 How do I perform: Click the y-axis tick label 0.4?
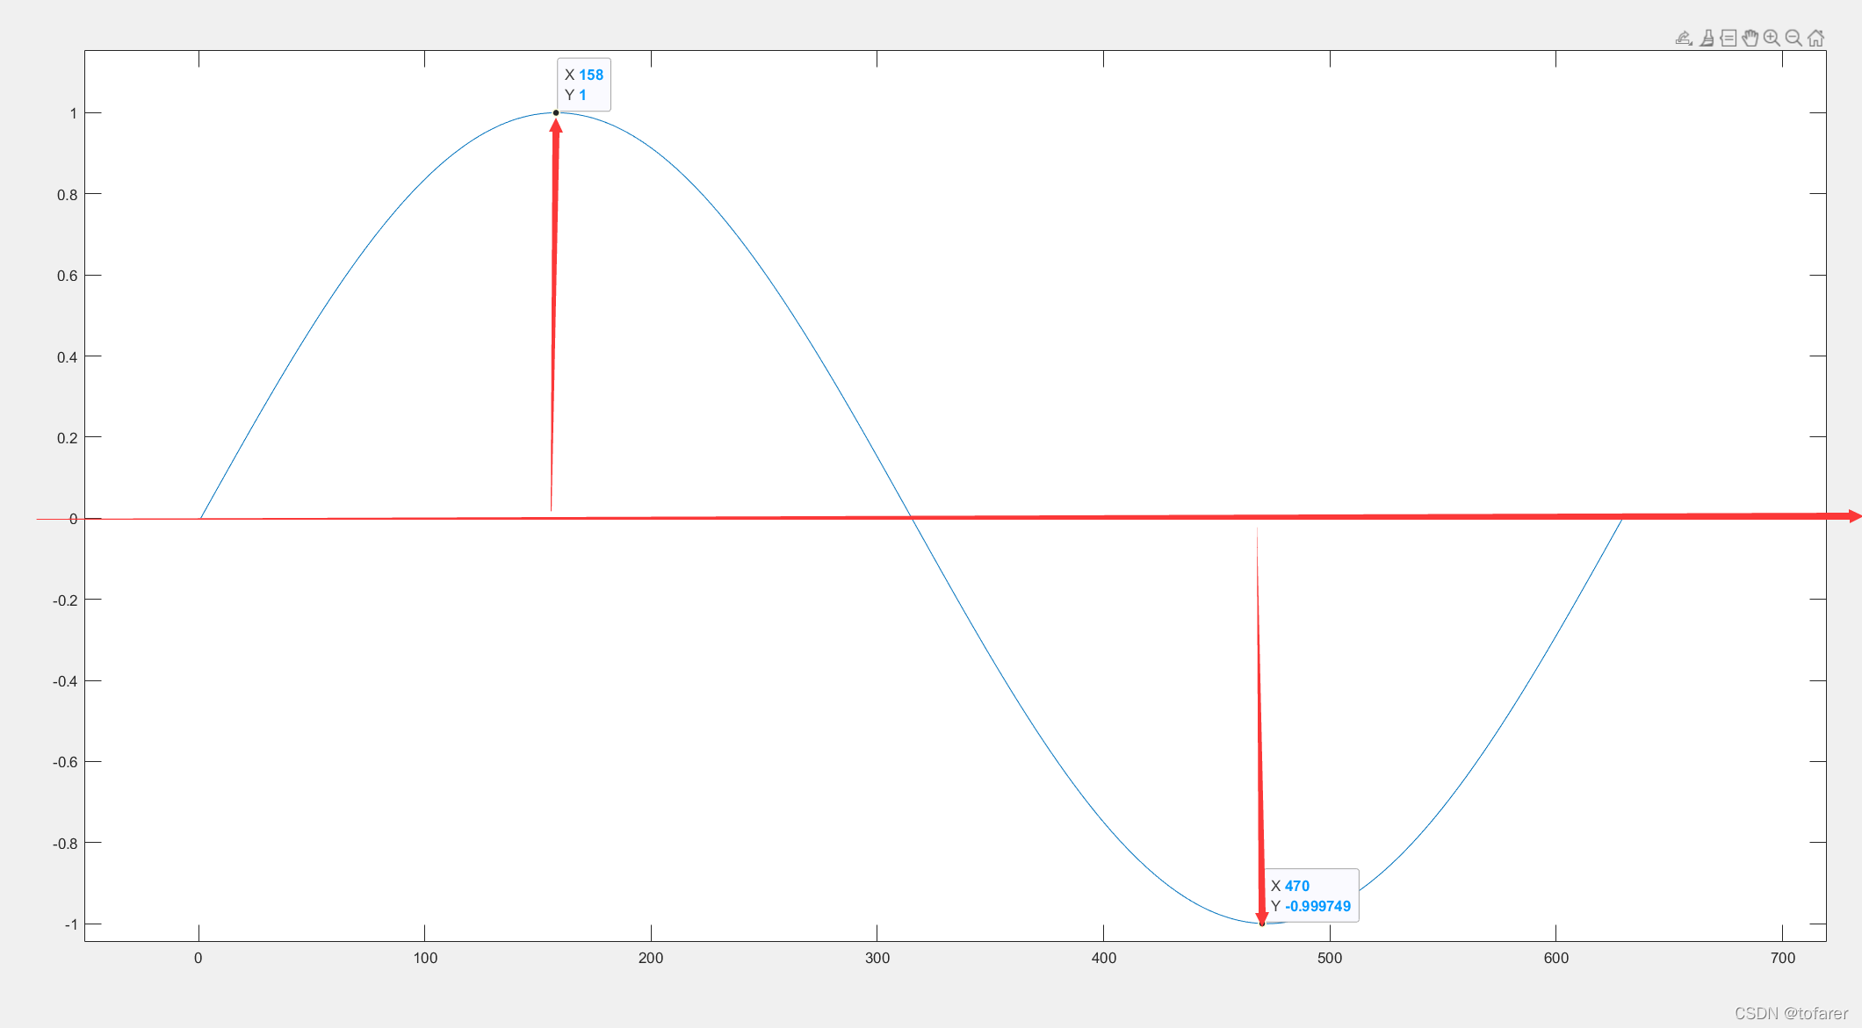coord(67,357)
